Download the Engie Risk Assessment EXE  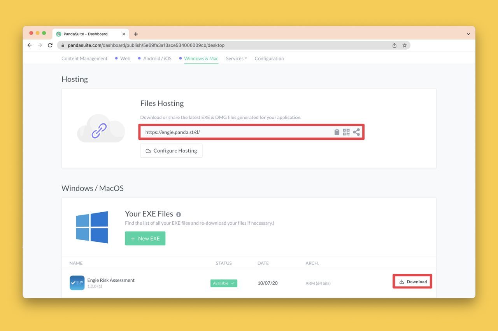coord(412,281)
